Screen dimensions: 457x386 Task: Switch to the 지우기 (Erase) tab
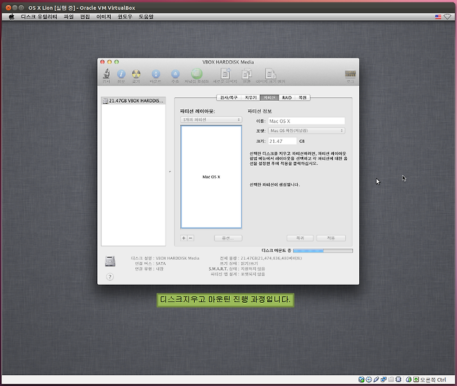click(251, 98)
